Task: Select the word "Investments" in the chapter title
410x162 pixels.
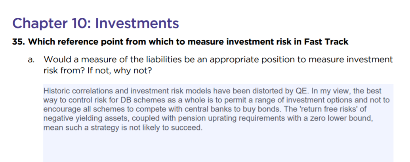Action: 137,23
